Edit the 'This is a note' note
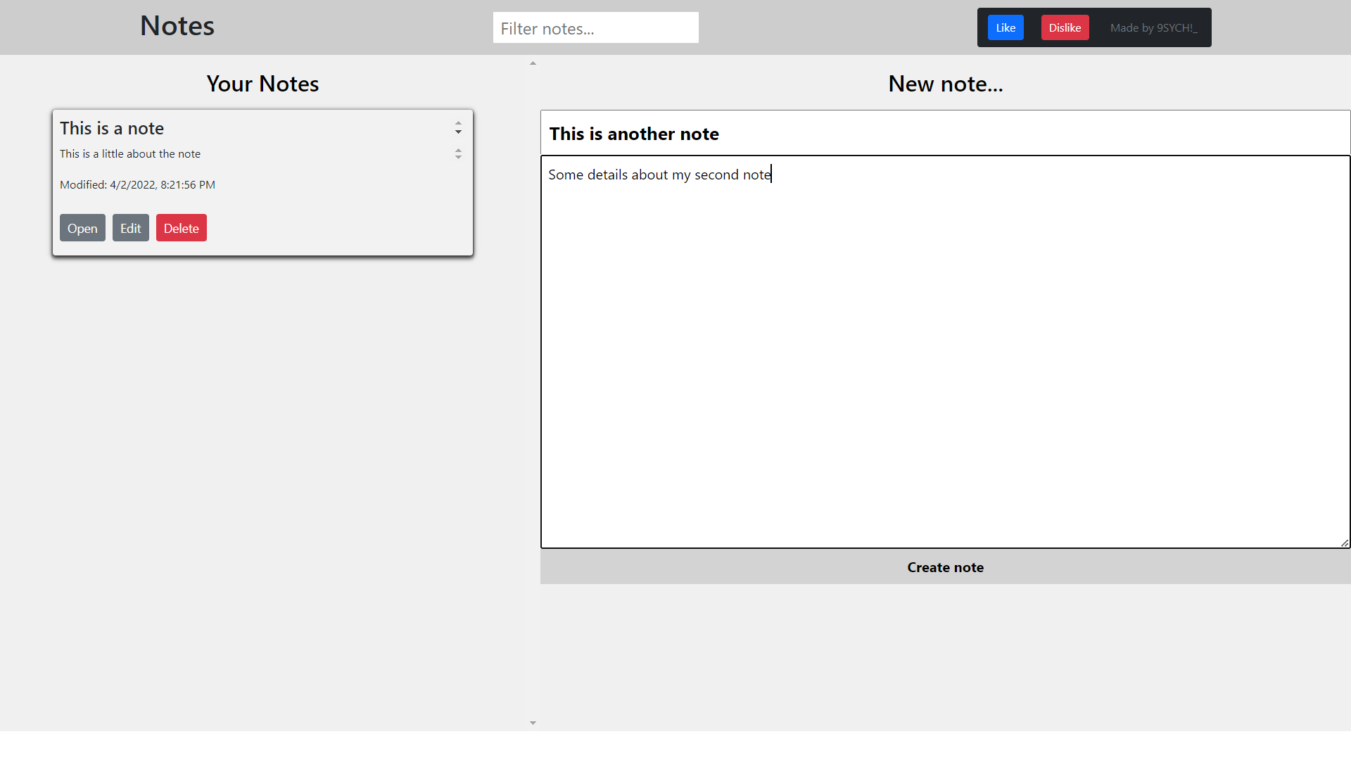The image size is (1351, 760). pyautogui.click(x=131, y=228)
